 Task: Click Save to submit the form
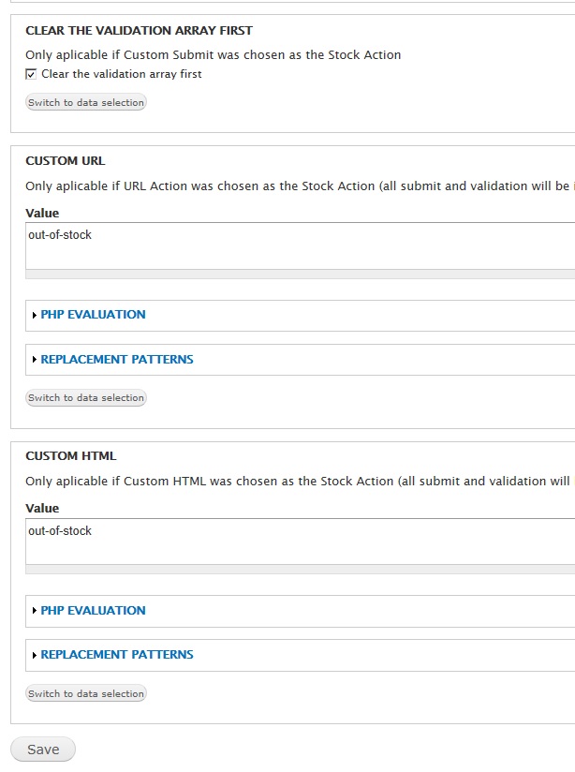43,749
